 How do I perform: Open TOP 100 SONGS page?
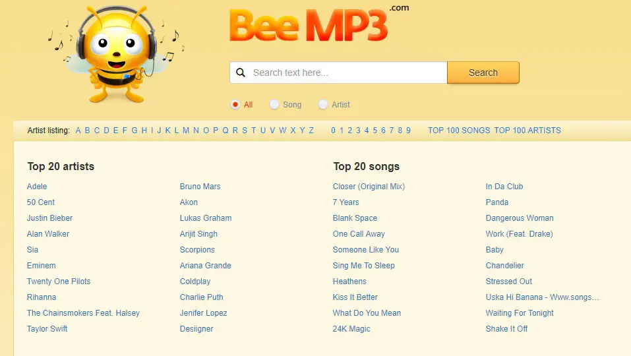point(459,131)
